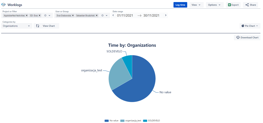Click the Ewa Grabowska tag text
Screen dimensions: 263x123
(x=64, y=16)
